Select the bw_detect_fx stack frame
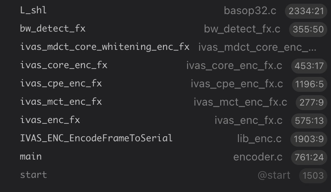331x192 pixels. [53, 29]
